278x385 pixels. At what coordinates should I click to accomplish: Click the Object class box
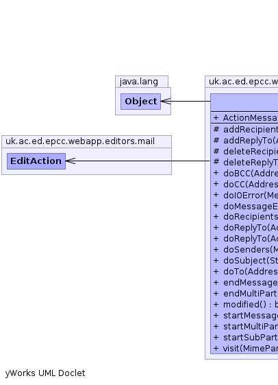pos(140,102)
